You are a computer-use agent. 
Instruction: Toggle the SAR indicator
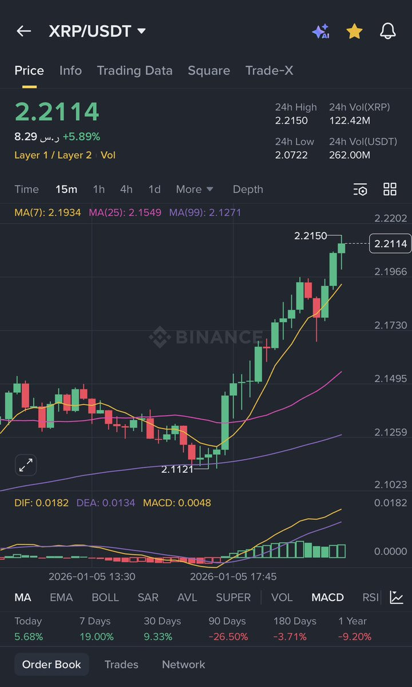tap(148, 598)
